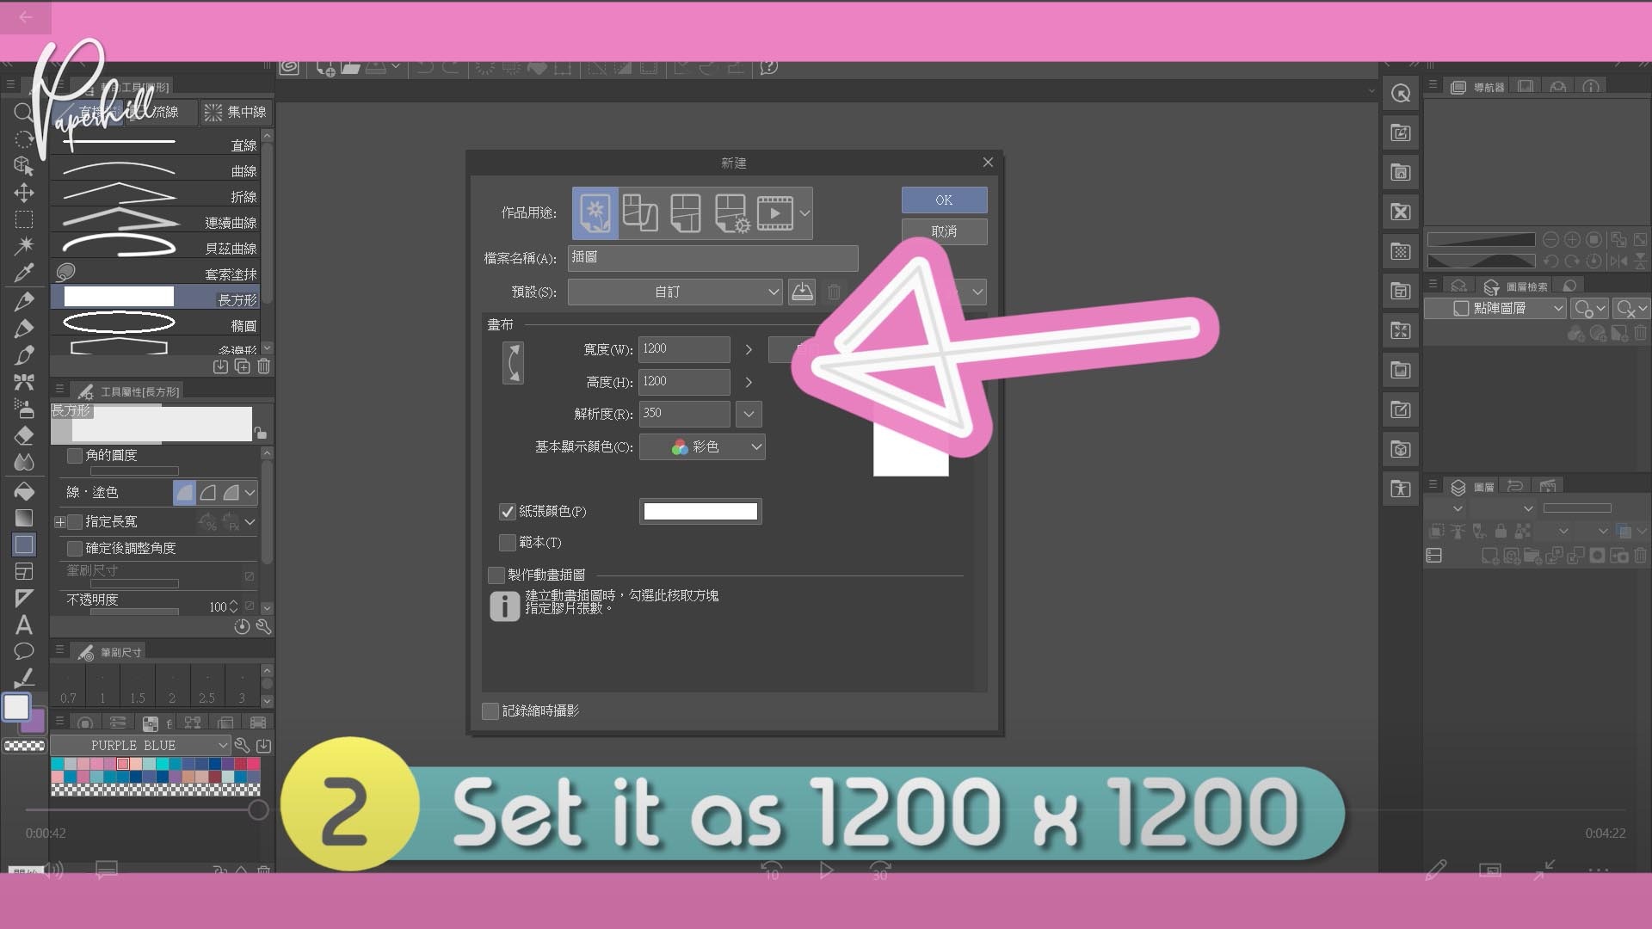Click the swap width and height icon

click(513, 363)
